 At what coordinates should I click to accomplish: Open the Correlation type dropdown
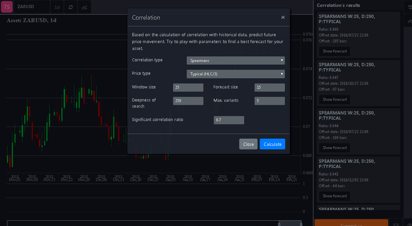click(236, 60)
